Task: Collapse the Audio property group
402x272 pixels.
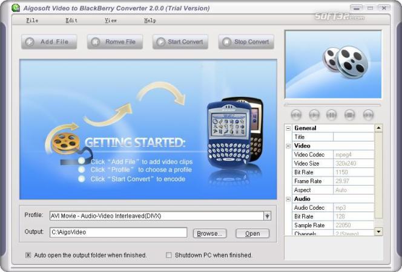Action: [x=288, y=199]
